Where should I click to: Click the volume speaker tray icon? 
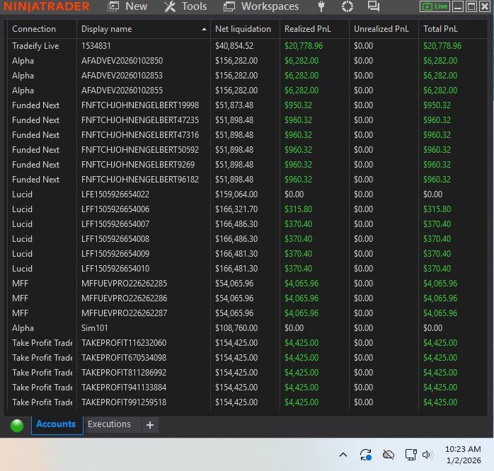coord(427,455)
